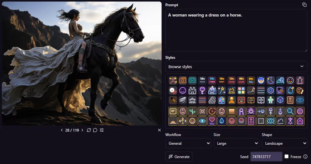Select the white castle outline style icon

pos(192,90)
